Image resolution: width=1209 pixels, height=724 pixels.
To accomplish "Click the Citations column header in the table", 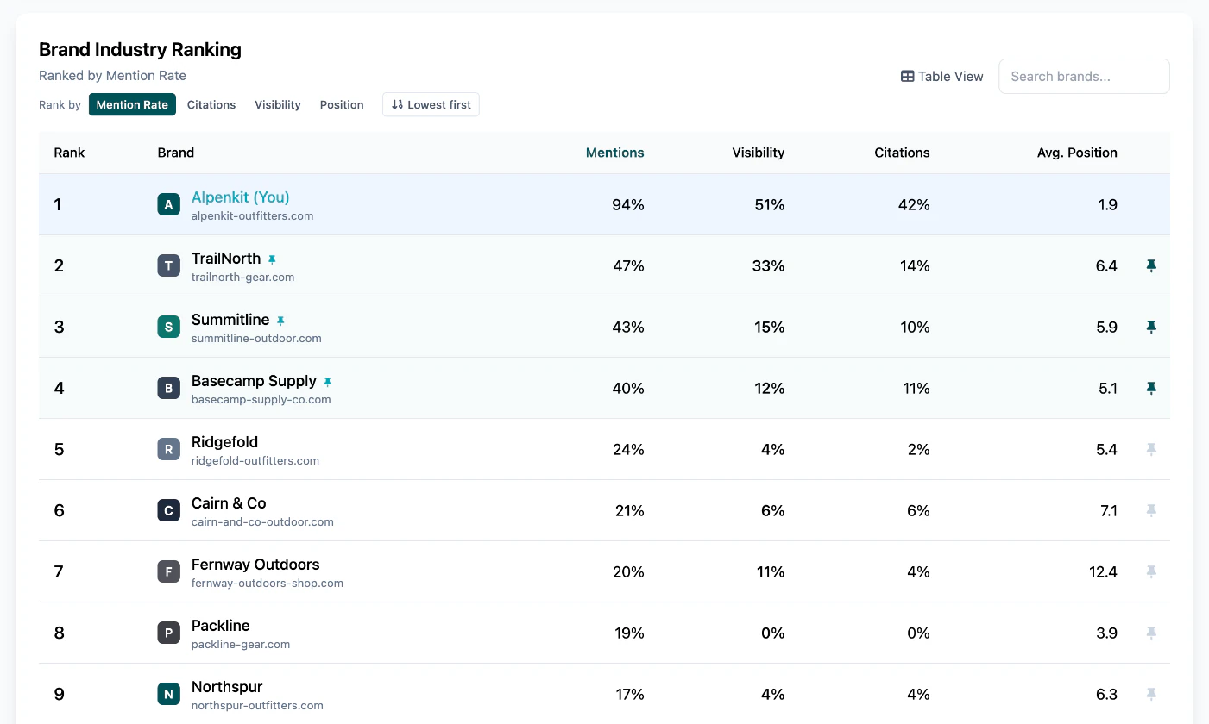I will (x=902, y=153).
